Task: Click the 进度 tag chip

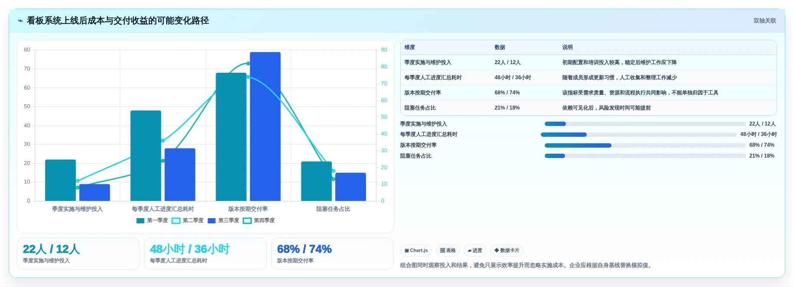Action: click(475, 250)
